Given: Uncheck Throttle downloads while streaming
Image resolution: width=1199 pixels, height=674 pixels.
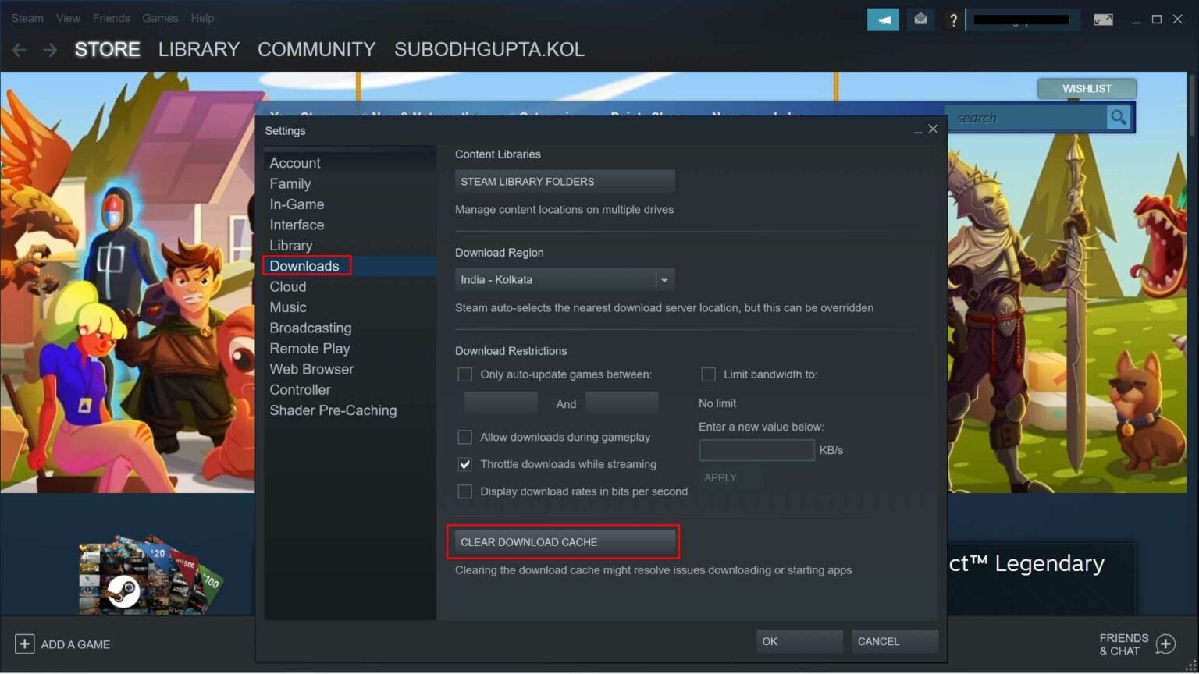Looking at the screenshot, I should coord(465,464).
